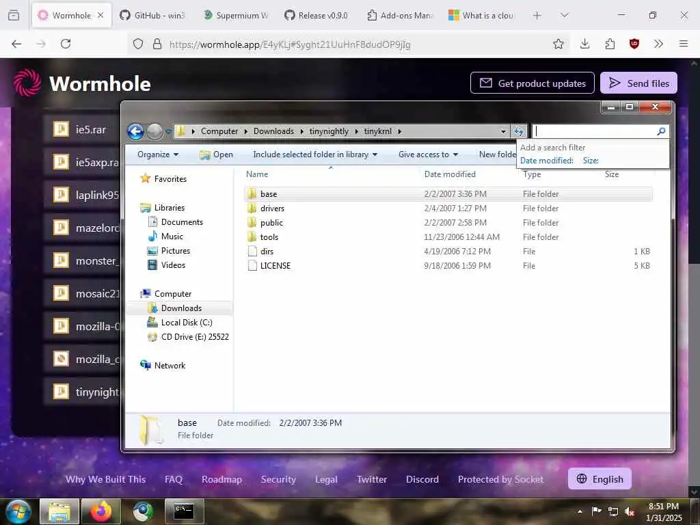Open the FAQ footer link
The image size is (700, 525).
(174, 479)
